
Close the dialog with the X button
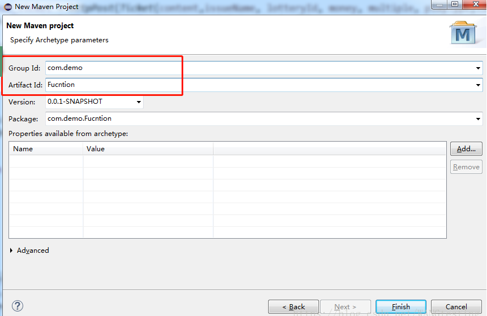(476, 4)
